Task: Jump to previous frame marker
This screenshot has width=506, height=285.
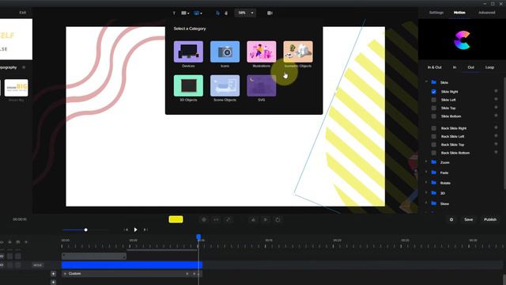Action: pyautogui.click(x=126, y=230)
